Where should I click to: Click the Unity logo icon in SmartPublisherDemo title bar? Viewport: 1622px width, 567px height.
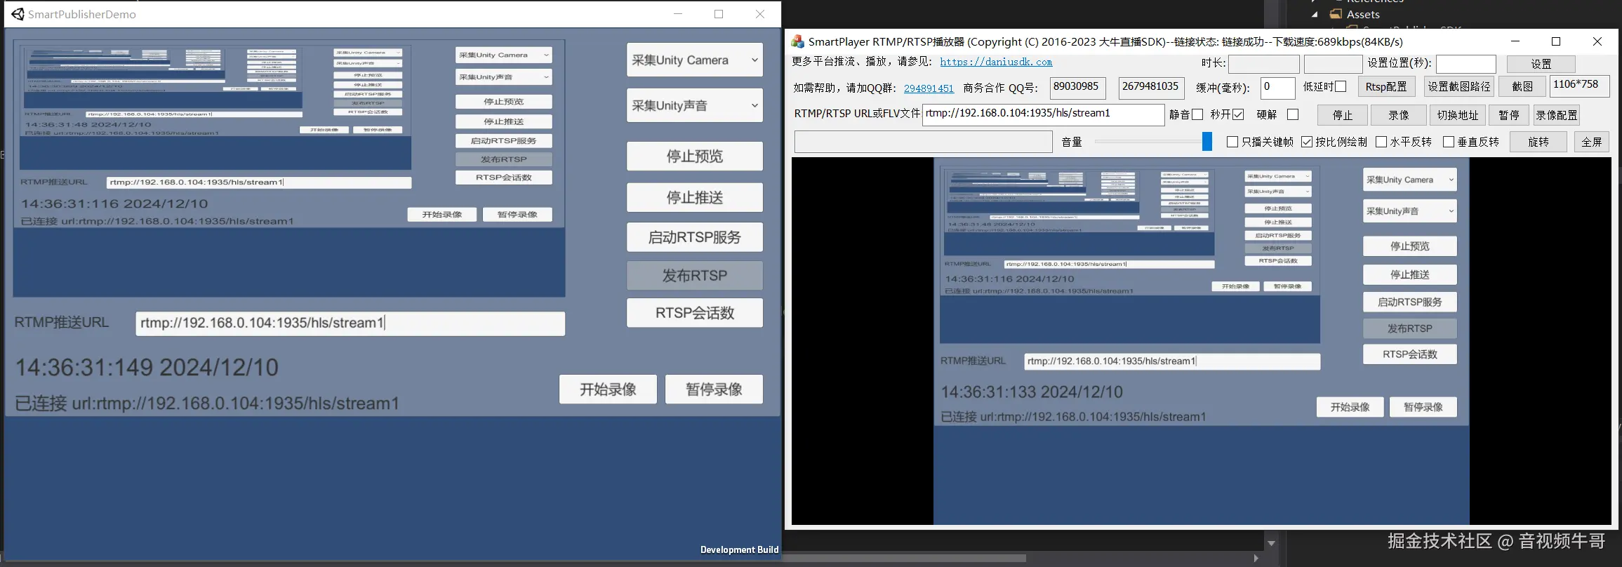click(x=18, y=14)
